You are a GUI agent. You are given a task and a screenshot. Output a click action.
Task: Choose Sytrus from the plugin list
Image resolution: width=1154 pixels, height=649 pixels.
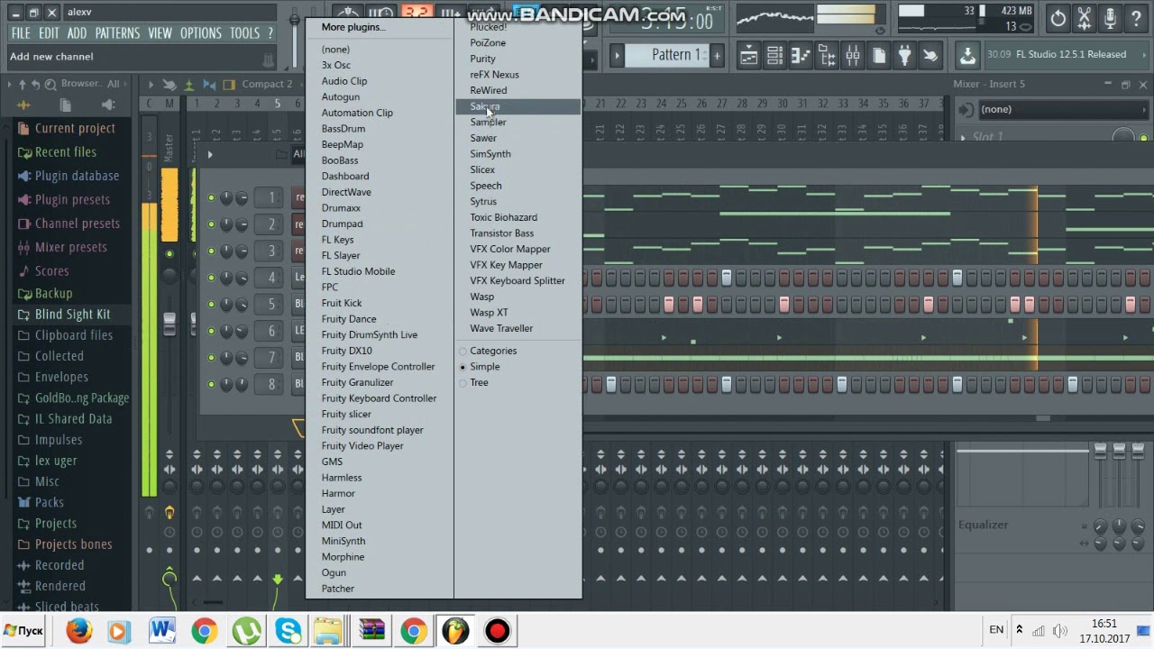pos(483,202)
